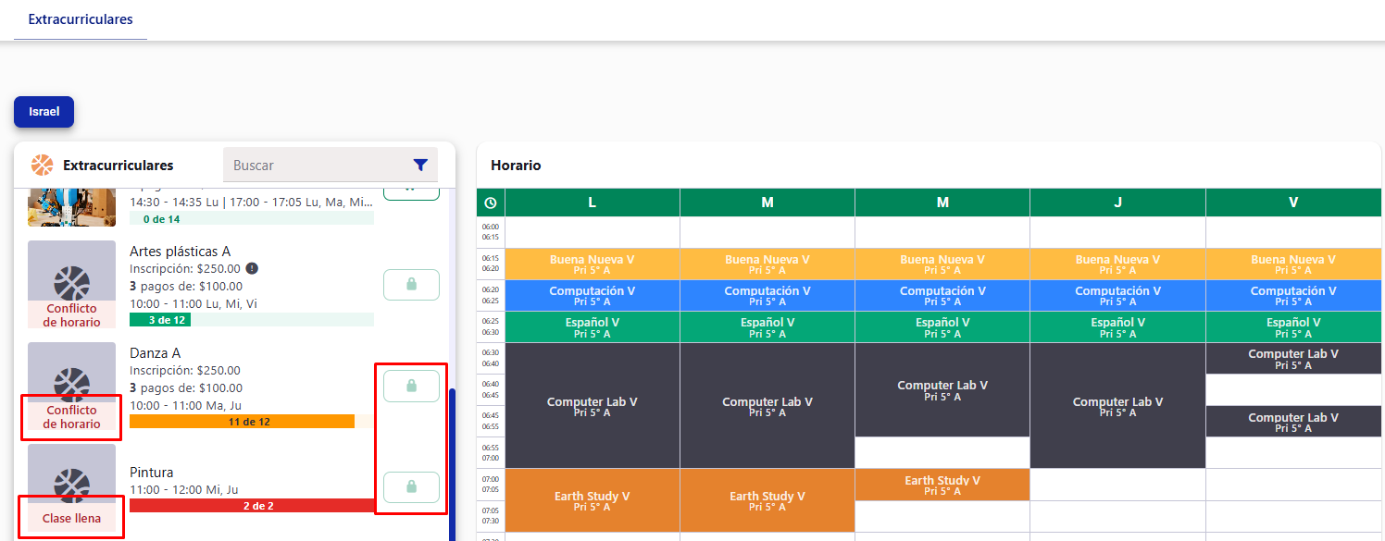
Task: Click the 11 de 12 capacity bar
Action: pos(242,422)
